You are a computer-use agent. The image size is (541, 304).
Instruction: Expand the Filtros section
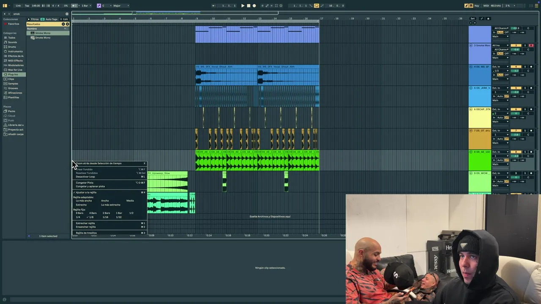tap(33, 19)
